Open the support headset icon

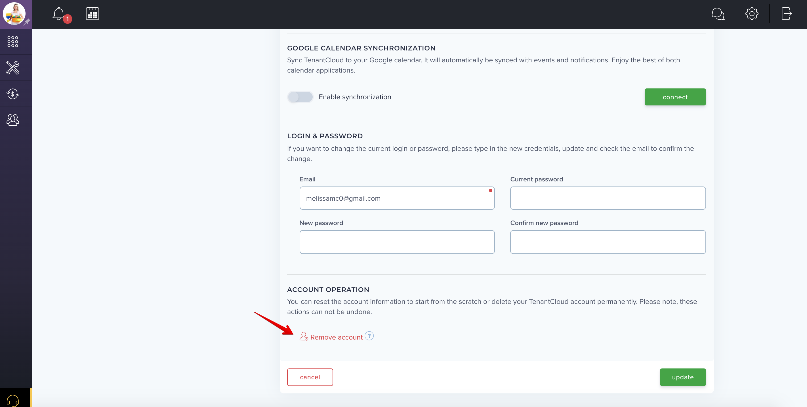[x=13, y=400]
